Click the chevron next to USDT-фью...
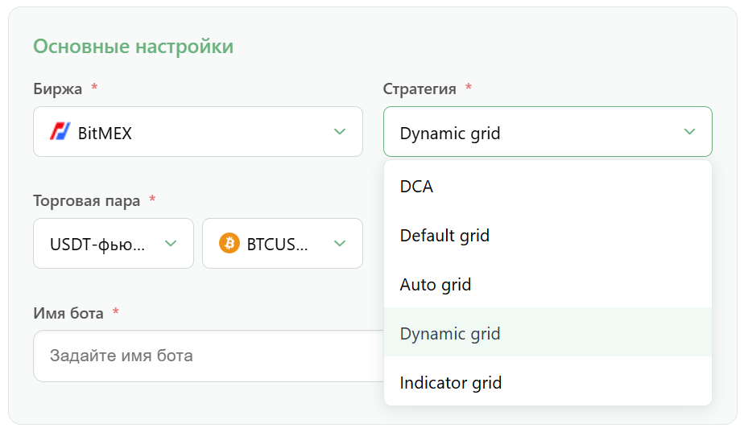 [x=171, y=244]
